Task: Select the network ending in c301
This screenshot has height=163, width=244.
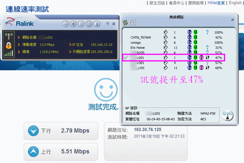Action: click(173, 63)
